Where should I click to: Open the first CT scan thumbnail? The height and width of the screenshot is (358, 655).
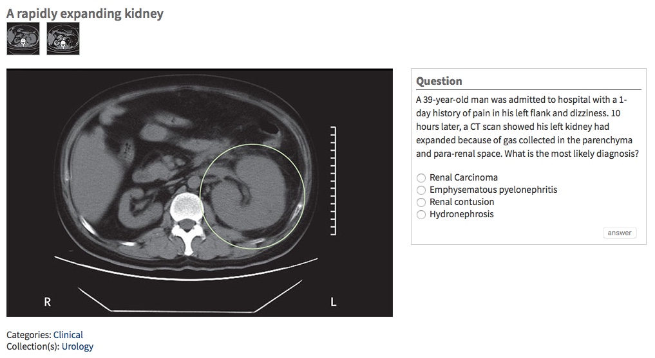point(23,39)
